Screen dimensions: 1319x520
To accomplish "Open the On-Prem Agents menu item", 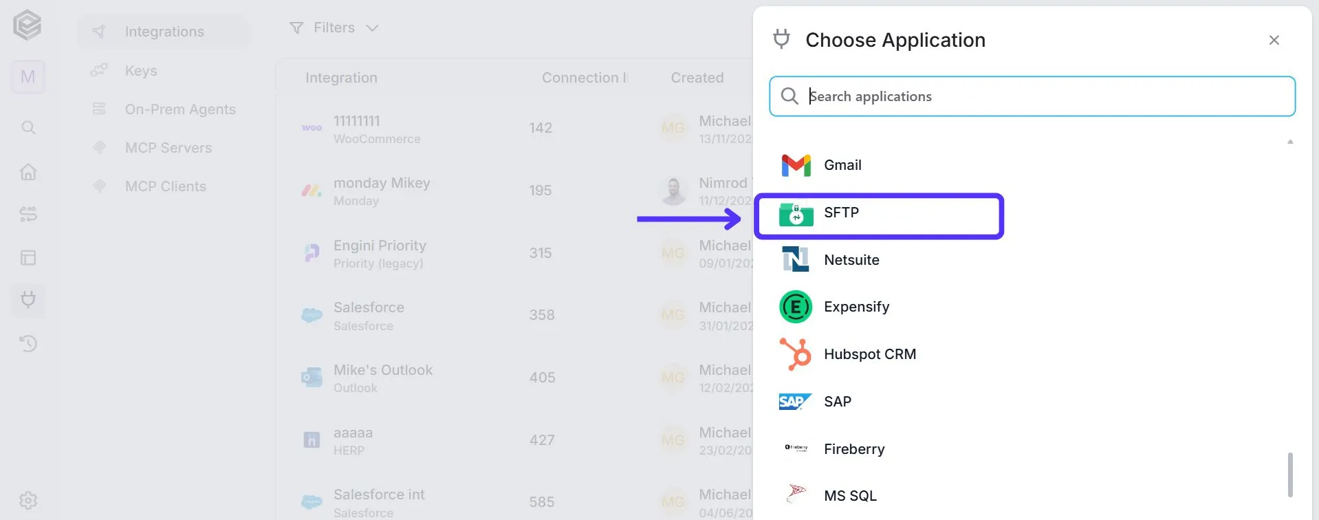I will click(164, 109).
